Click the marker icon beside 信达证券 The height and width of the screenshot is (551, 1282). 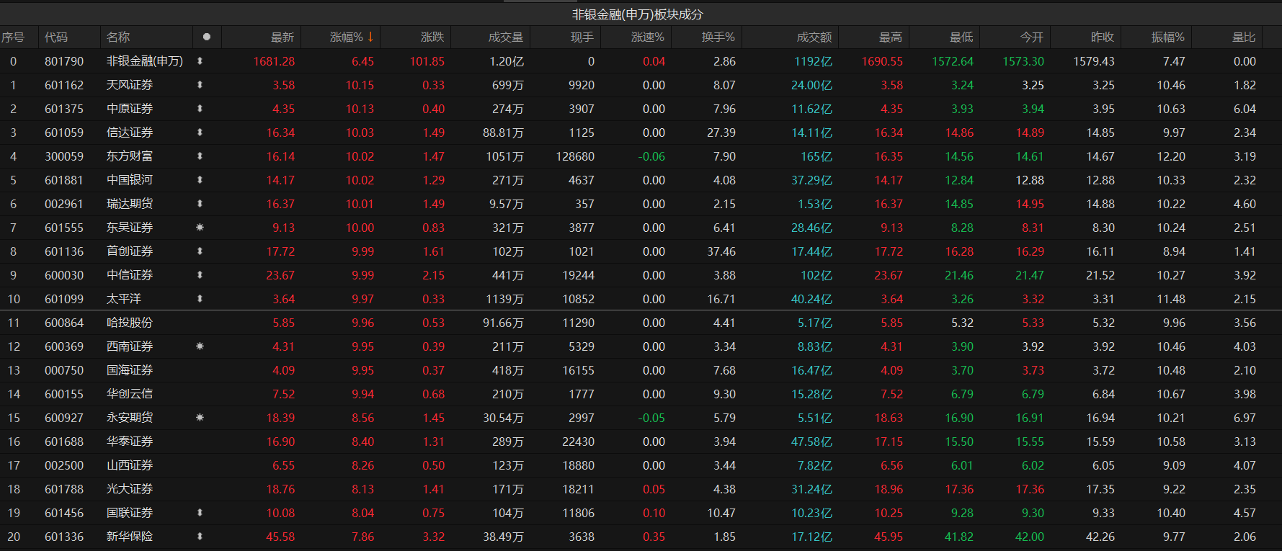click(200, 133)
